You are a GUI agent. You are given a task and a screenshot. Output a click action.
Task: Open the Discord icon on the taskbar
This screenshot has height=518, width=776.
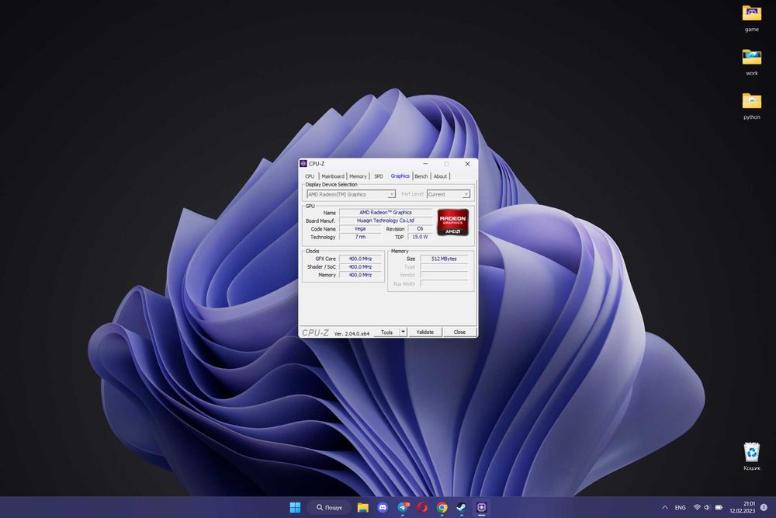(x=383, y=507)
